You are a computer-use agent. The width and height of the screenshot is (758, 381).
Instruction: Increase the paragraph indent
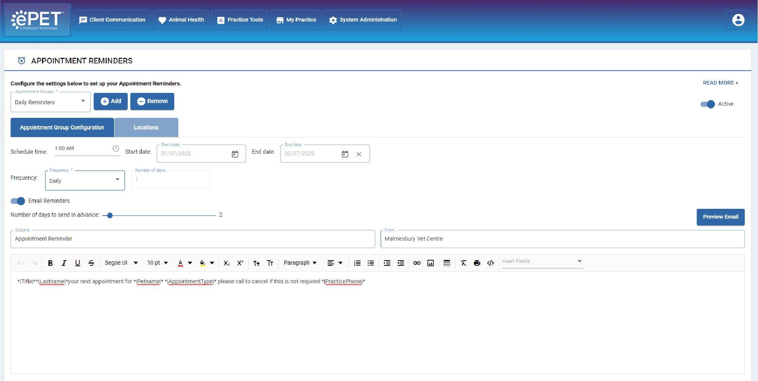(387, 263)
